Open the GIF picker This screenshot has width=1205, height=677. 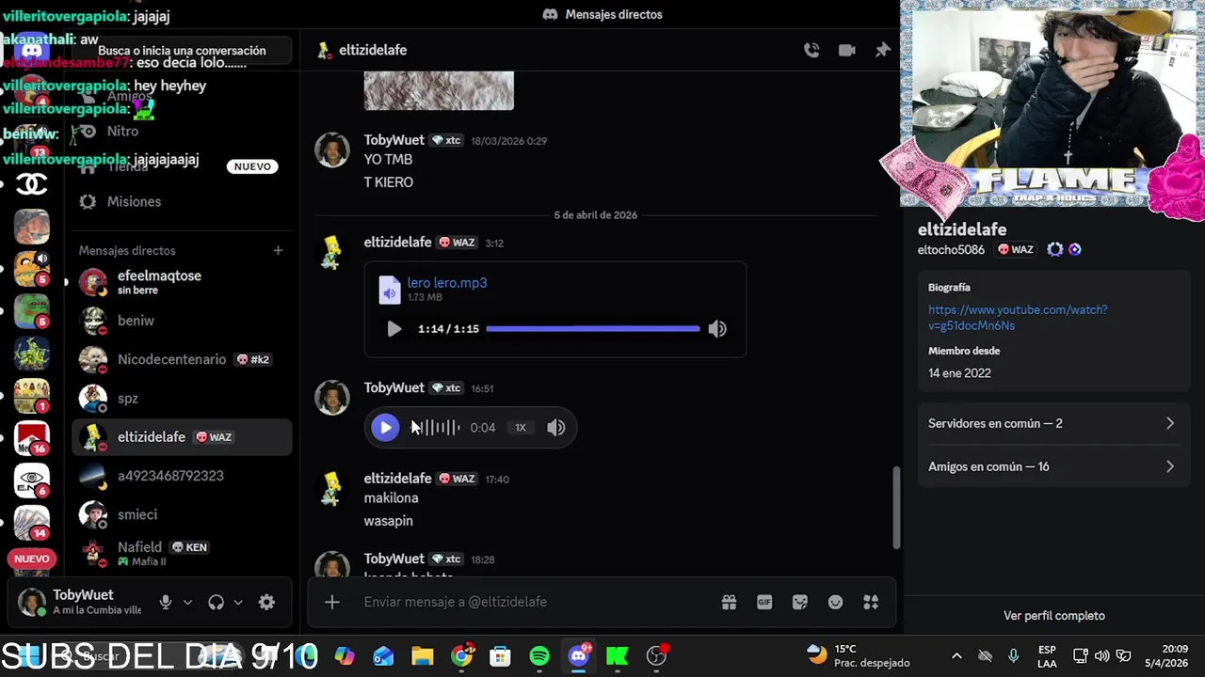coord(764,602)
